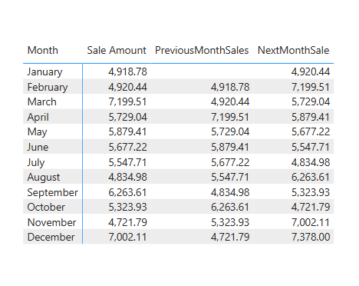359x286 pixels.
Task: Select May's NextMonthSale value 5,677.22
Action: click(311, 132)
